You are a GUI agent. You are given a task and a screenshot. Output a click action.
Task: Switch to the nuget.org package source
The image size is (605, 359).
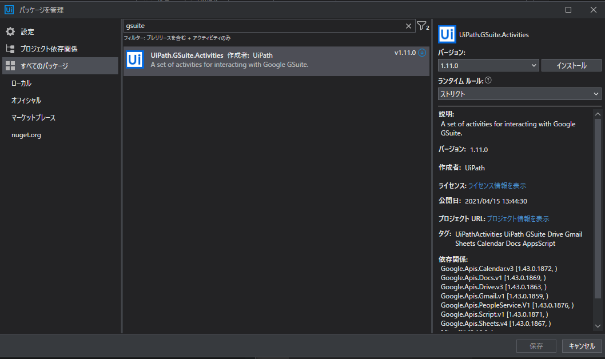(26, 134)
